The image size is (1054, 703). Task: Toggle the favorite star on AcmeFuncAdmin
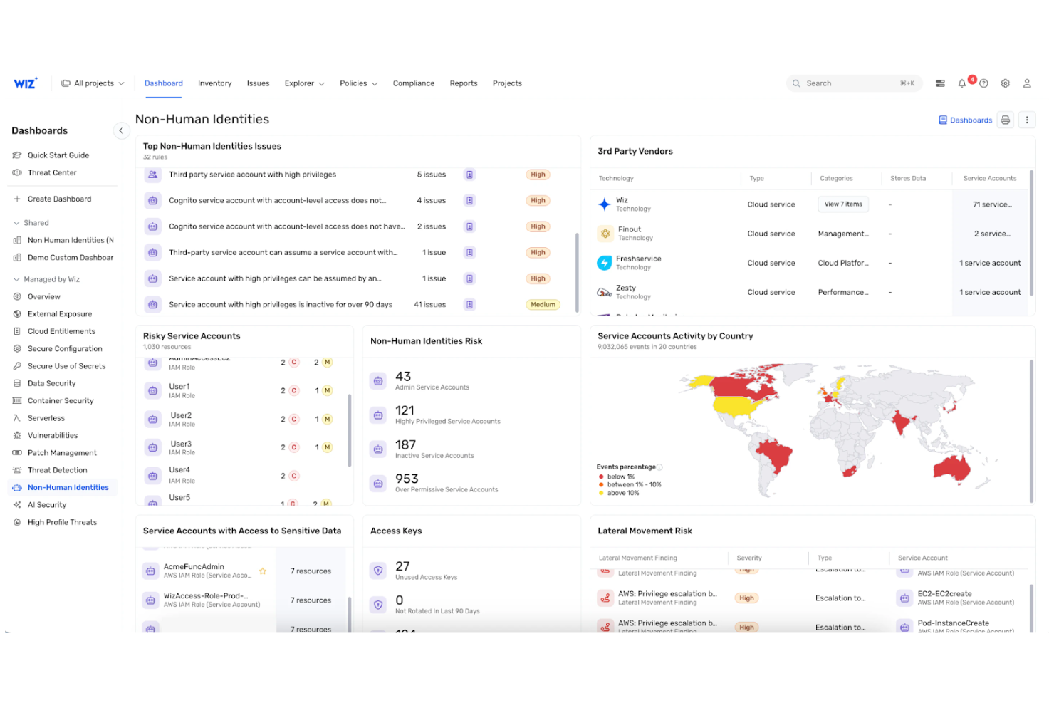[263, 571]
